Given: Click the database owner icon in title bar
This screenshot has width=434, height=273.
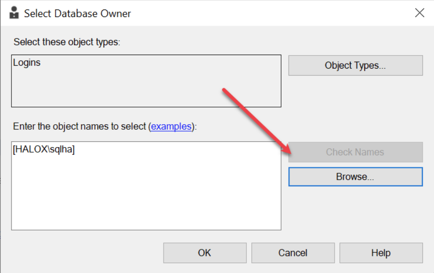Looking at the screenshot, I should tap(14, 13).
